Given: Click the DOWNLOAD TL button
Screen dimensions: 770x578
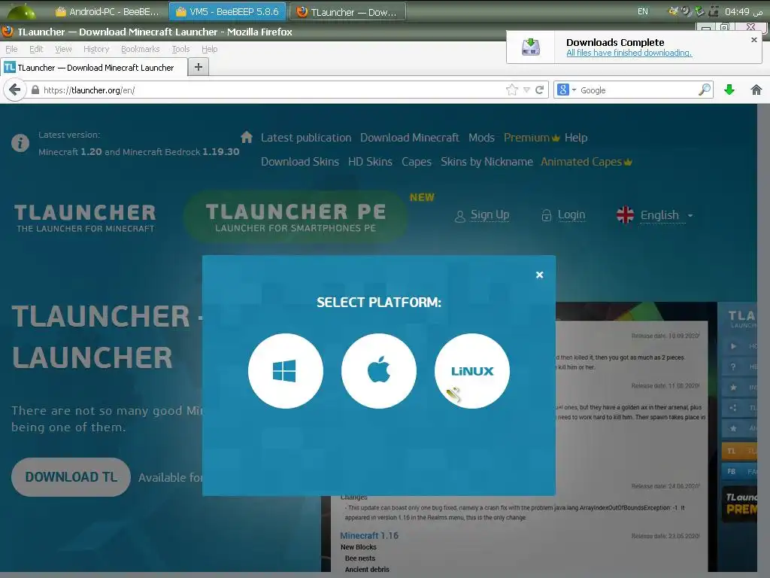Looking at the screenshot, I should tap(71, 476).
